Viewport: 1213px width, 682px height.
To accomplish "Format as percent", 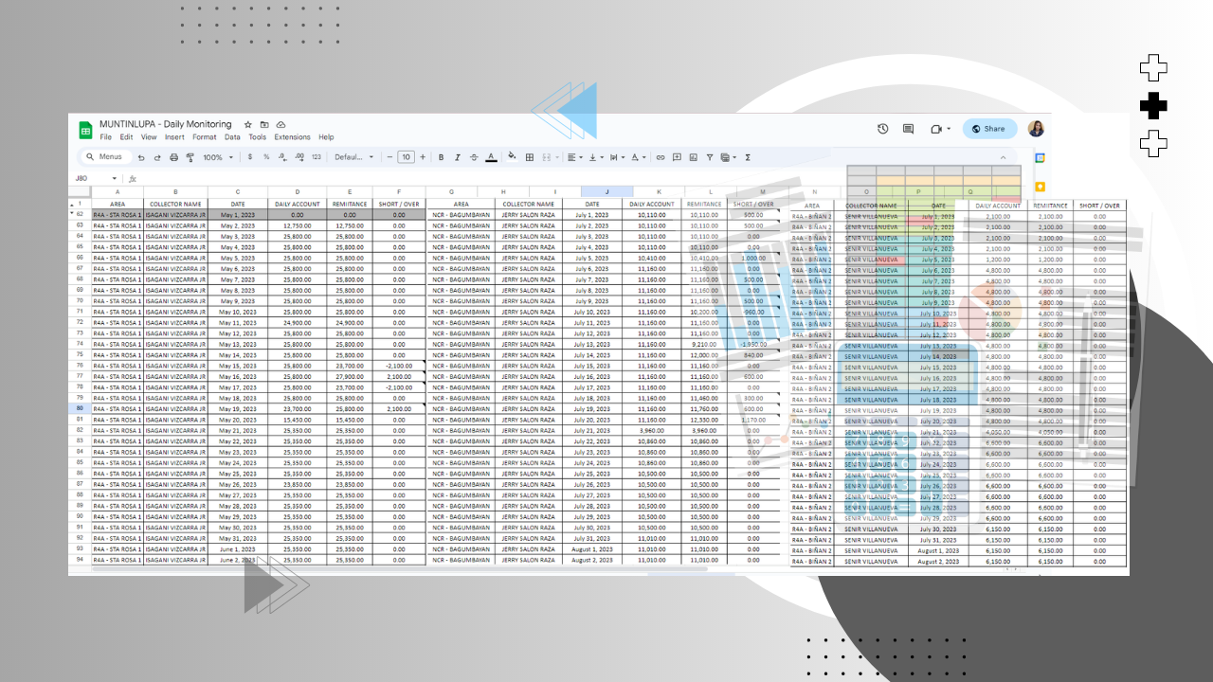I will (266, 157).
